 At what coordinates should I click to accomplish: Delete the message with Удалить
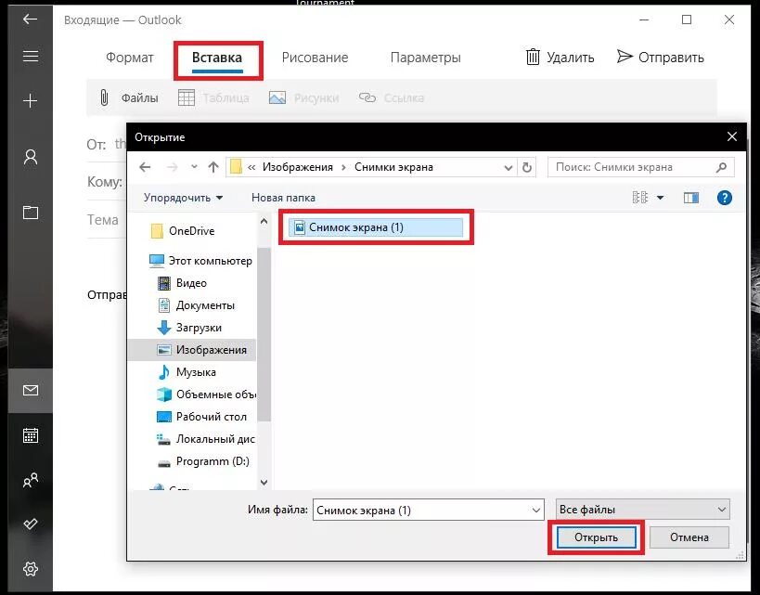pyautogui.click(x=560, y=58)
